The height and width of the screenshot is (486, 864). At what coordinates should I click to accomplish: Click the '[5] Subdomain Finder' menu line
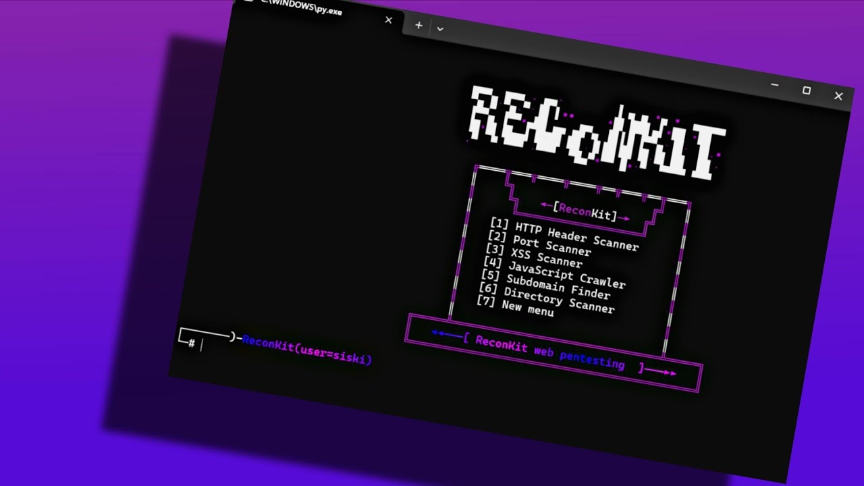(x=545, y=283)
